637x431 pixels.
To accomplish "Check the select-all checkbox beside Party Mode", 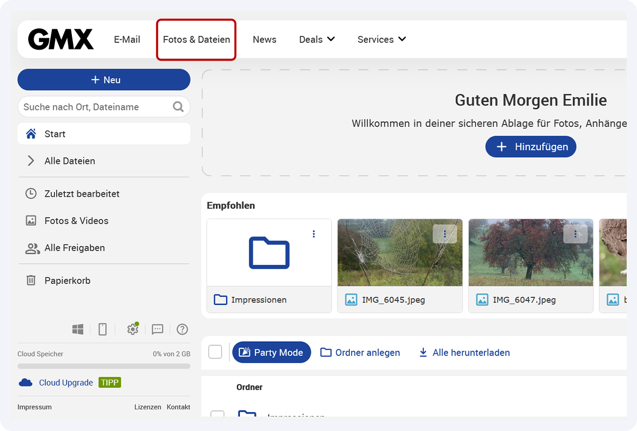I will pos(215,352).
